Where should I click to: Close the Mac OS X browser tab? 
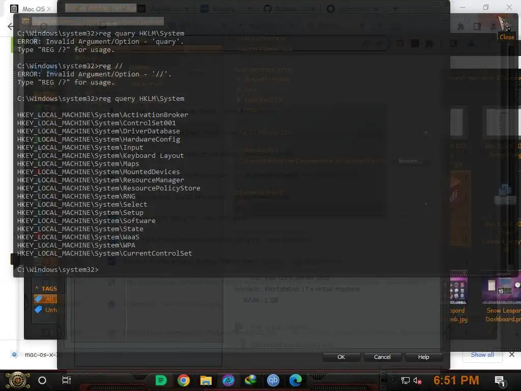pos(49,9)
